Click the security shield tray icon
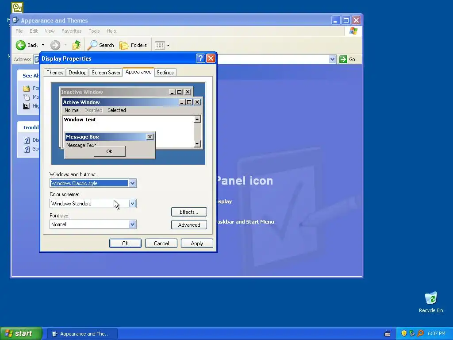The image size is (453, 340). (404, 333)
